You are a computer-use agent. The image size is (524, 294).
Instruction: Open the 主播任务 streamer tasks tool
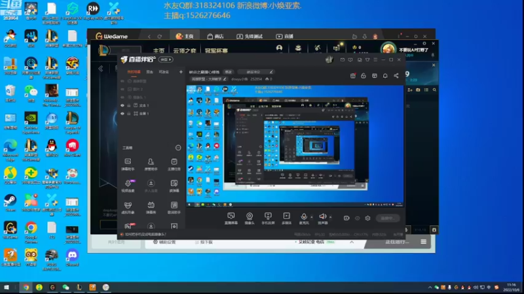(174, 165)
